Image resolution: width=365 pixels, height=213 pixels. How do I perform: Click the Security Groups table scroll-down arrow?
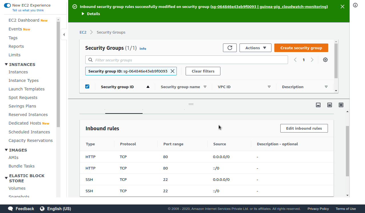click(x=336, y=91)
